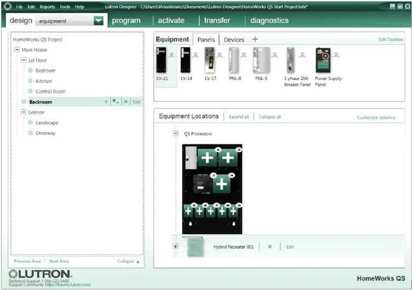Delete Backroom area with the X icon
Image resolution: width=412 pixels, height=290 pixels.
126,102
